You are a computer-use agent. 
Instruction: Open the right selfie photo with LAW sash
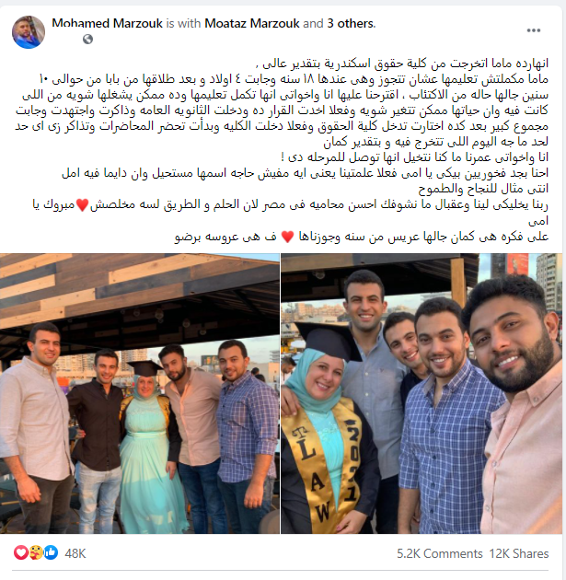click(422, 393)
